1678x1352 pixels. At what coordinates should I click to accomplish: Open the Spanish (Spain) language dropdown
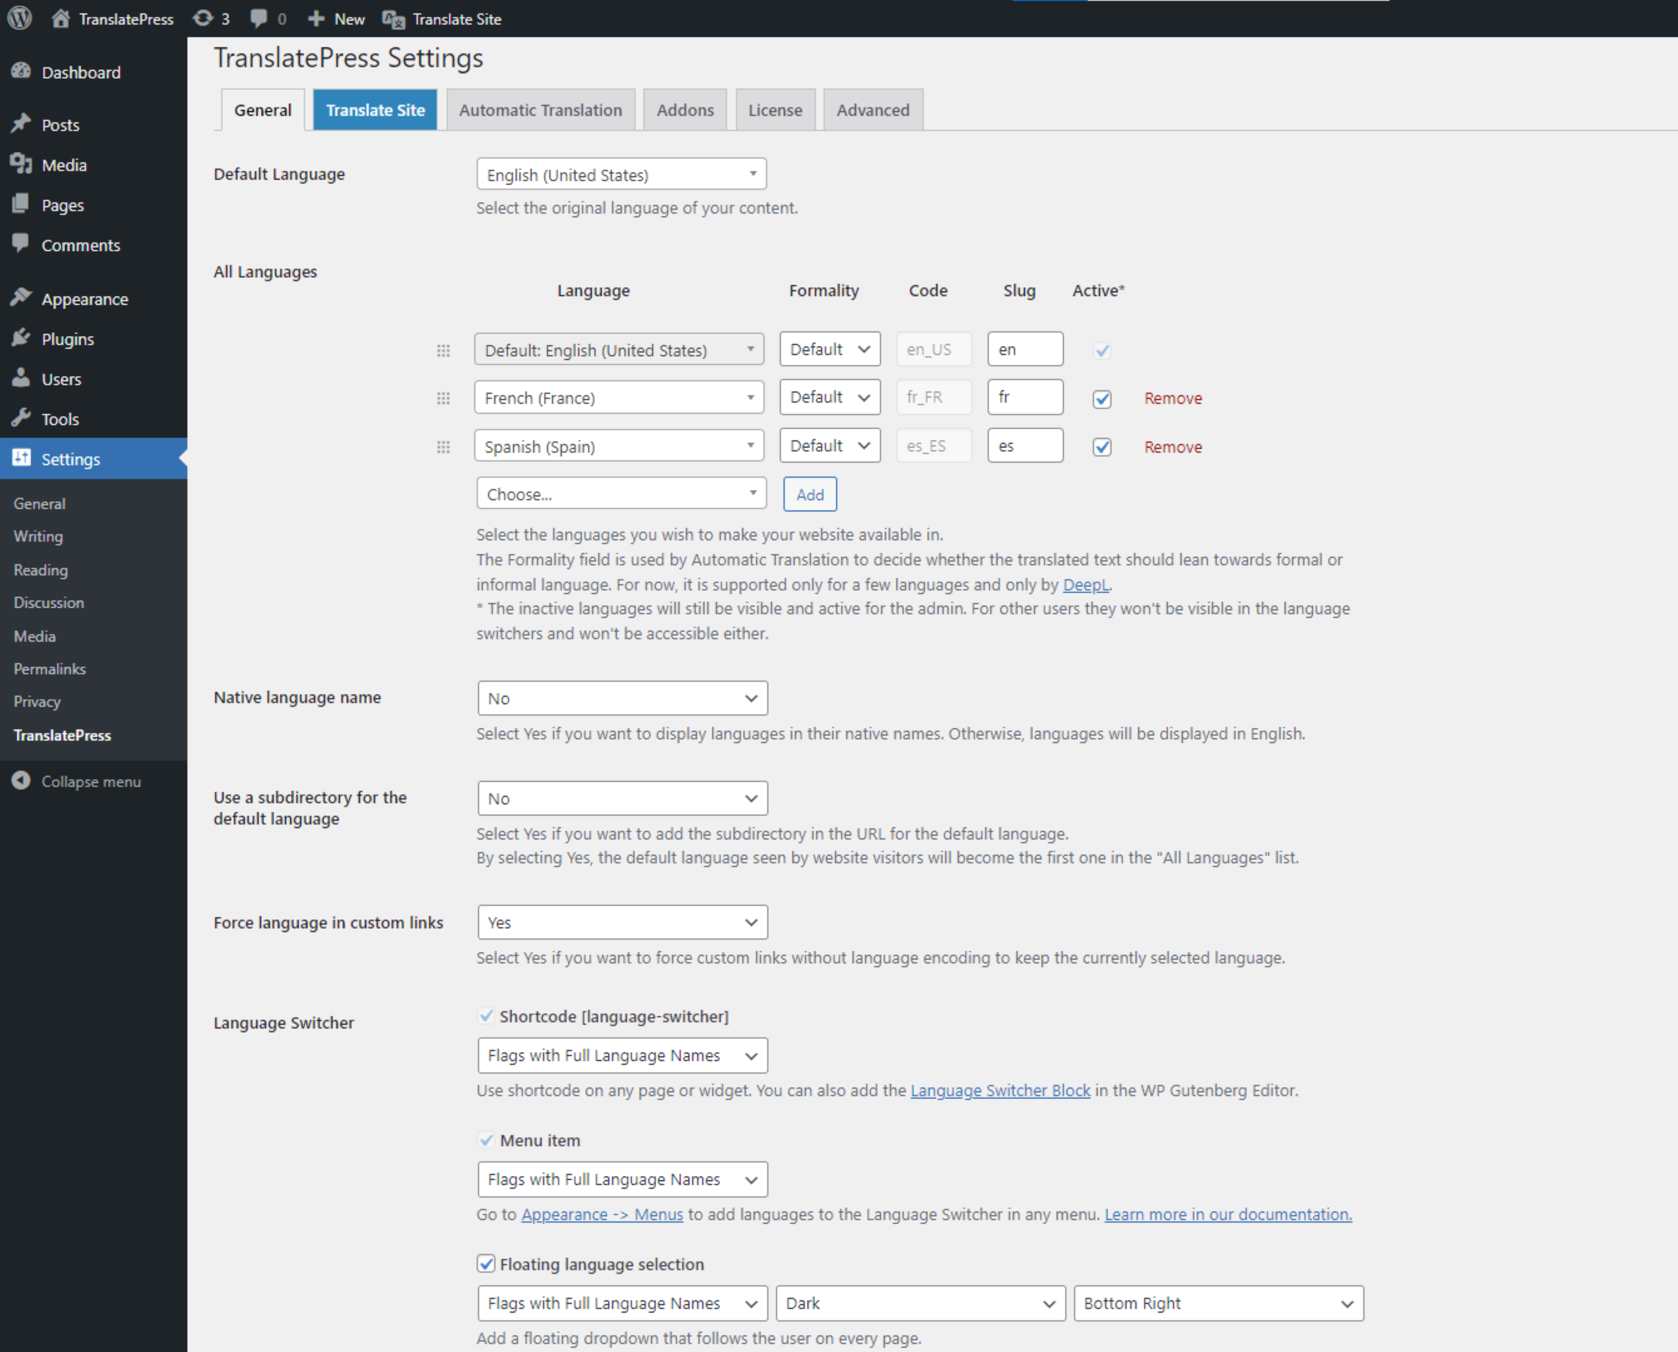tap(618, 446)
